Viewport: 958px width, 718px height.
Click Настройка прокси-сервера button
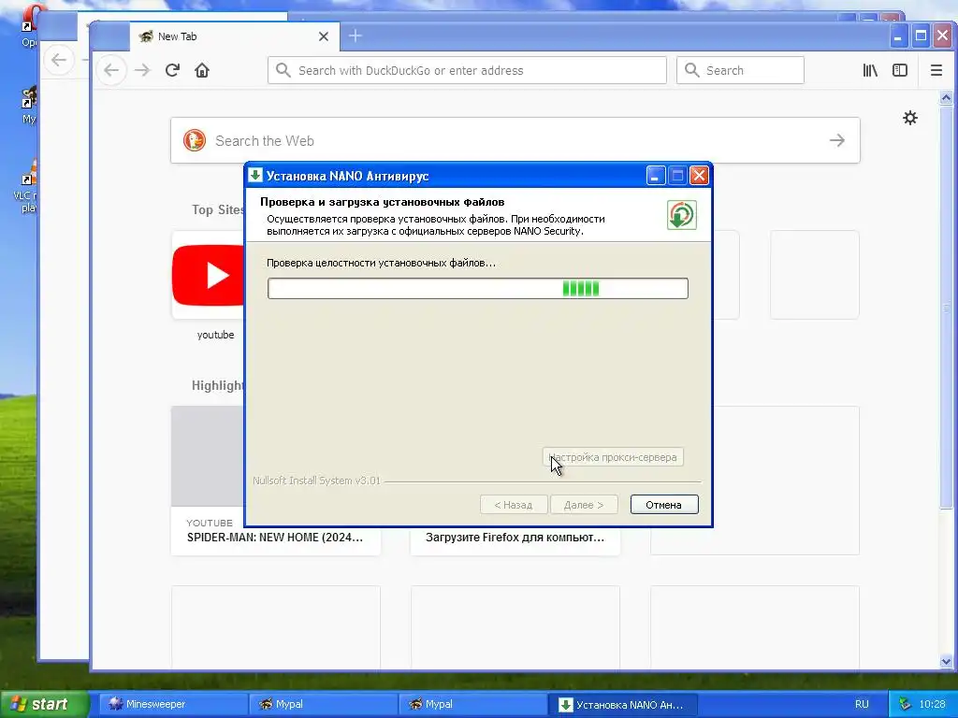click(x=613, y=457)
